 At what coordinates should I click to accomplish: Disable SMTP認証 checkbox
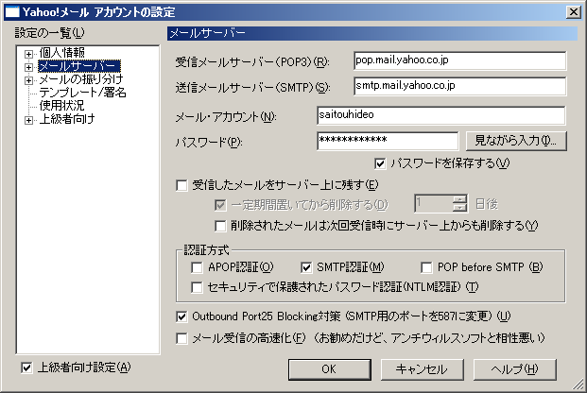[x=306, y=267]
